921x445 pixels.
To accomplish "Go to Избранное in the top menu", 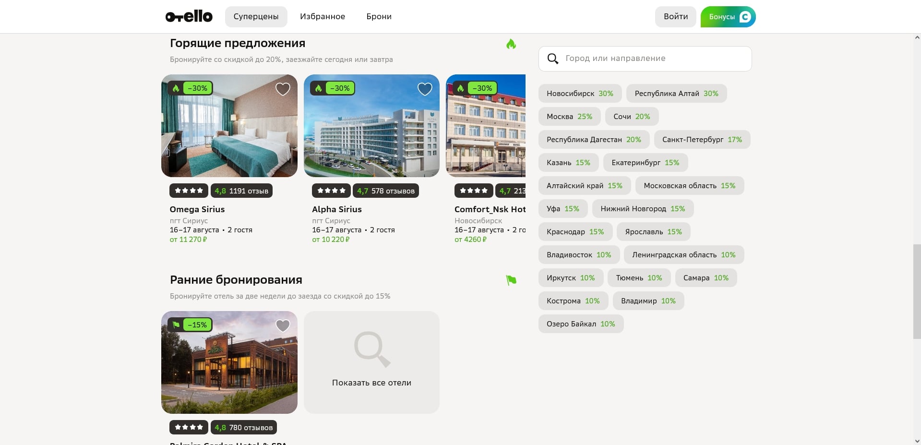I will pos(323,17).
